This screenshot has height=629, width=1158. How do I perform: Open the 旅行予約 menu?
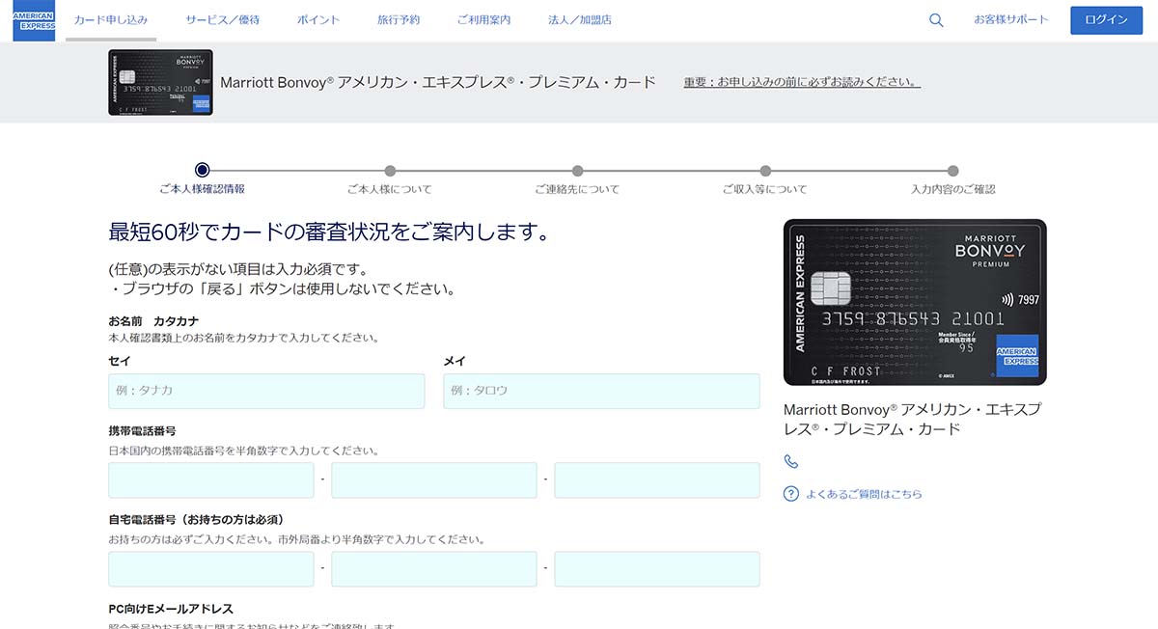[x=399, y=20]
